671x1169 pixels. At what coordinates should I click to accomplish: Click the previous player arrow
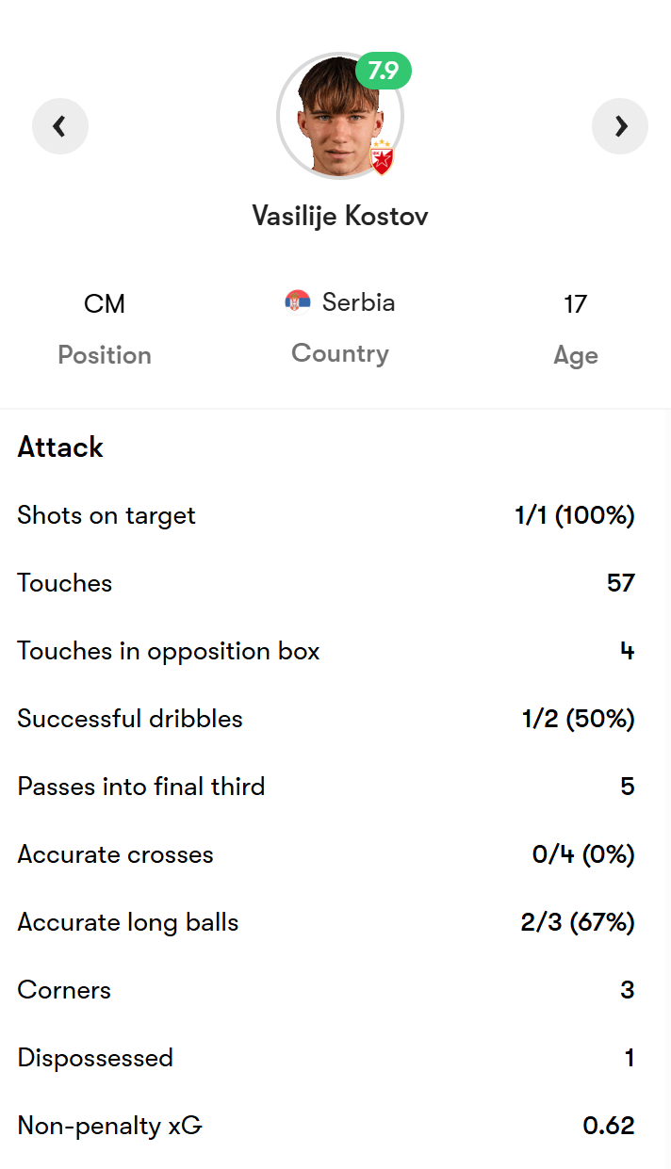click(60, 126)
